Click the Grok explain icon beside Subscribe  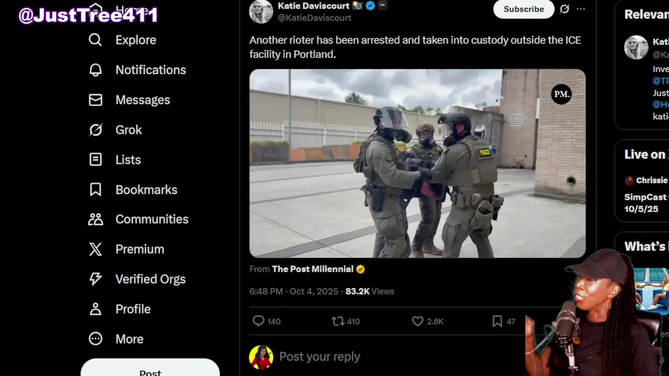point(564,9)
